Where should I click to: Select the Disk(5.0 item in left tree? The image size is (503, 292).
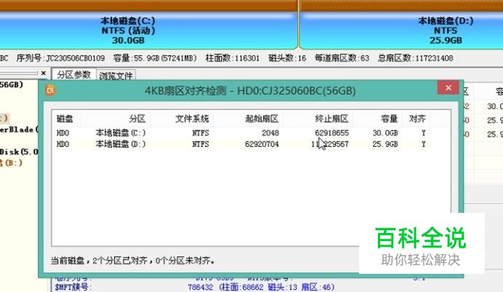pyautogui.click(x=19, y=151)
